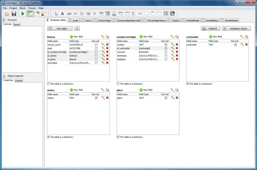The width and height of the screenshot is (257, 170).
Task: Edit the numbercartridge table pencil icon
Action: point(172,37)
